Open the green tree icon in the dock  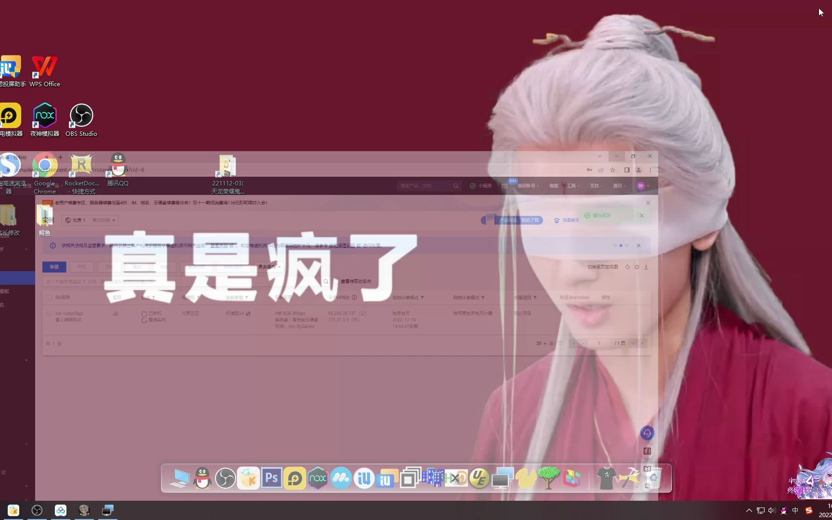[x=548, y=479]
